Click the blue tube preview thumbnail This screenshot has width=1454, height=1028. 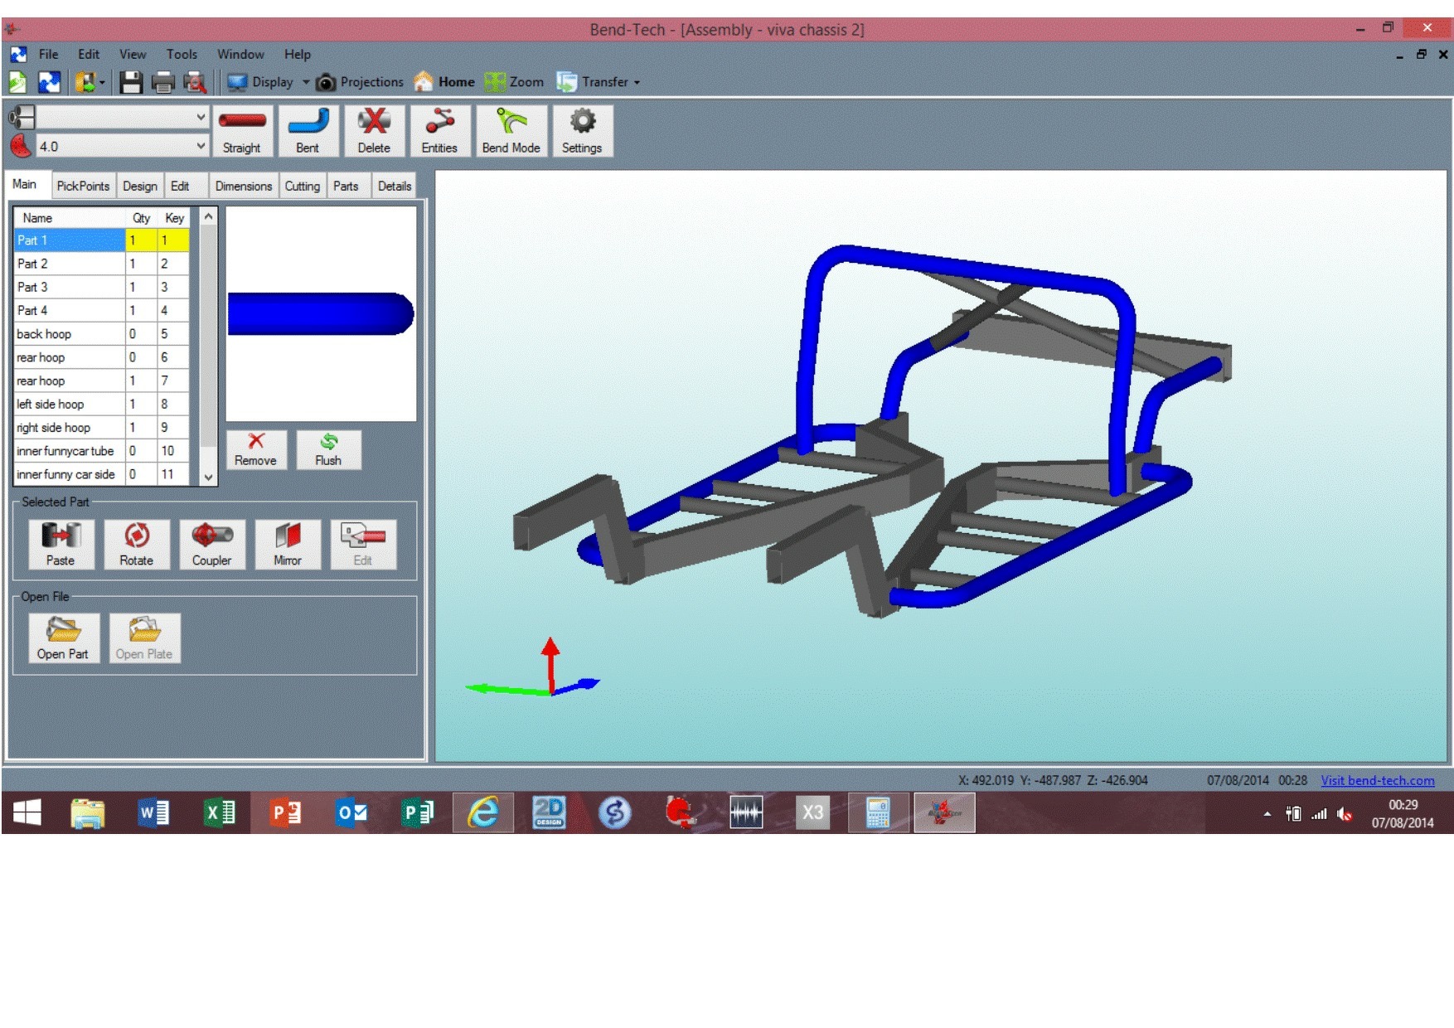click(x=321, y=313)
